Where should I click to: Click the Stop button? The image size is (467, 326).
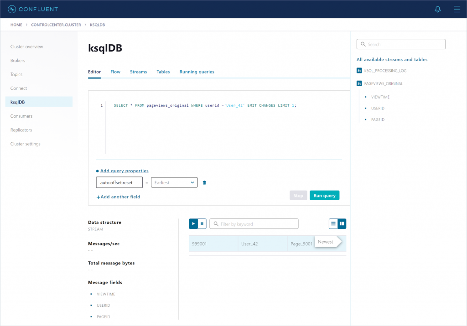tap(298, 196)
